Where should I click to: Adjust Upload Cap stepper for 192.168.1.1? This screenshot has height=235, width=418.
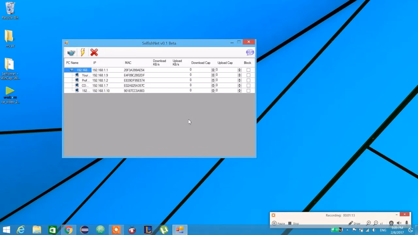coord(240,70)
